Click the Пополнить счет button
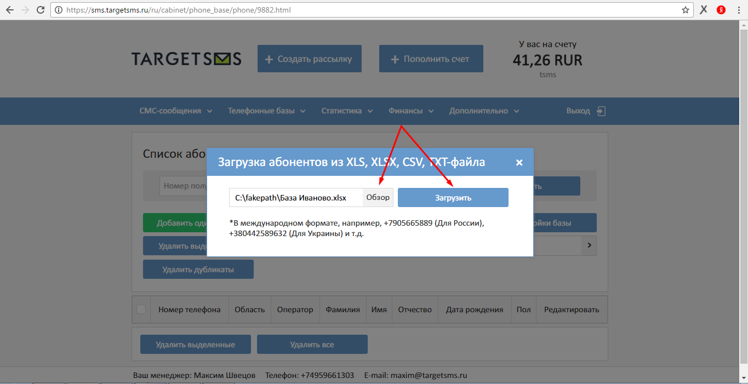The width and height of the screenshot is (748, 384). pyautogui.click(x=431, y=59)
